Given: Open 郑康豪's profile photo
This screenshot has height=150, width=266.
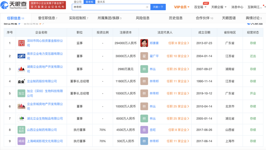Looking at the screenshot, I should click(144, 43).
